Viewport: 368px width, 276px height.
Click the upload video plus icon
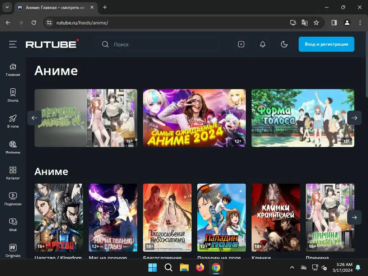[241, 44]
